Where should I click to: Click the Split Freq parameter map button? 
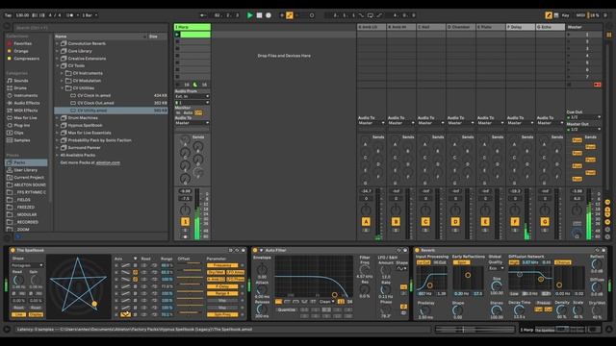point(222,315)
